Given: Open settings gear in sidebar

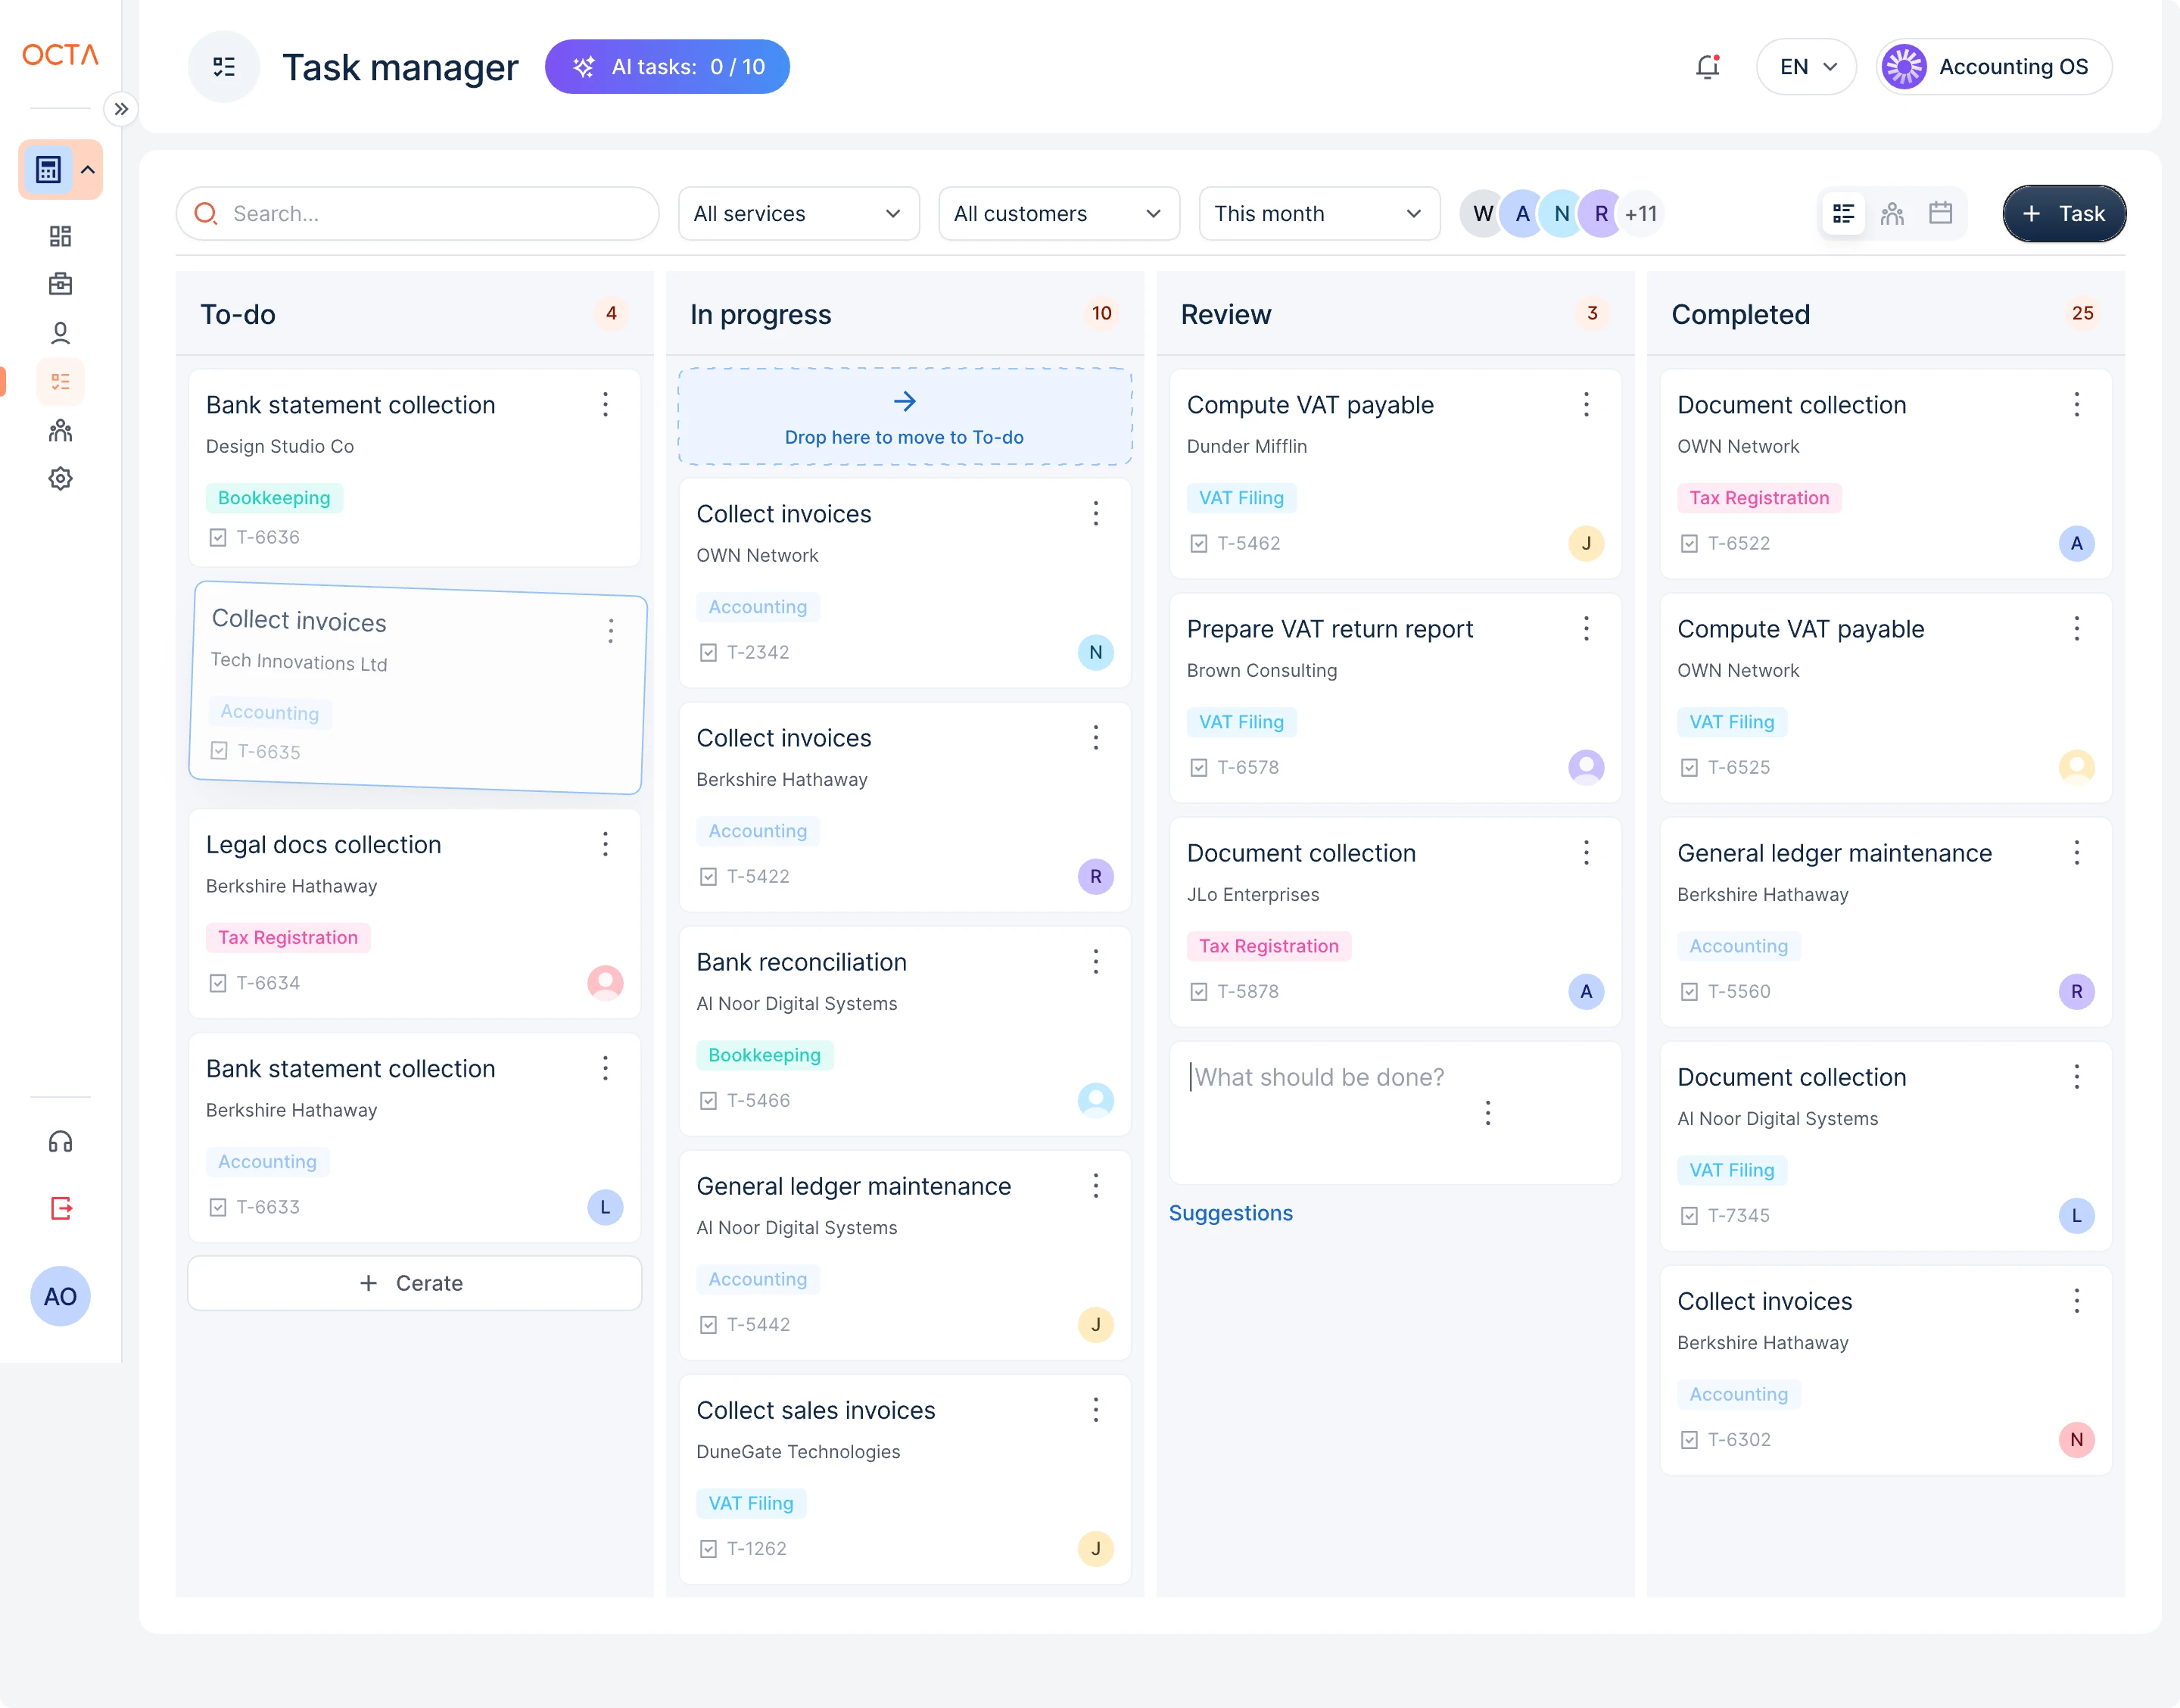Looking at the screenshot, I should coord(60,478).
